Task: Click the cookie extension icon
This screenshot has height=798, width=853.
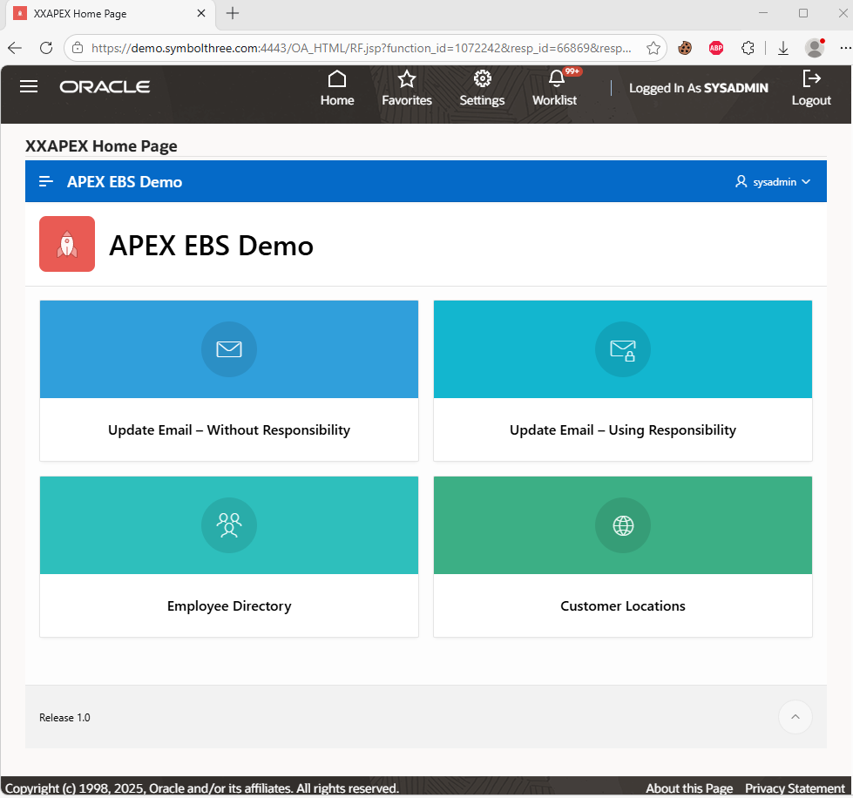Action: pyautogui.click(x=685, y=48)
